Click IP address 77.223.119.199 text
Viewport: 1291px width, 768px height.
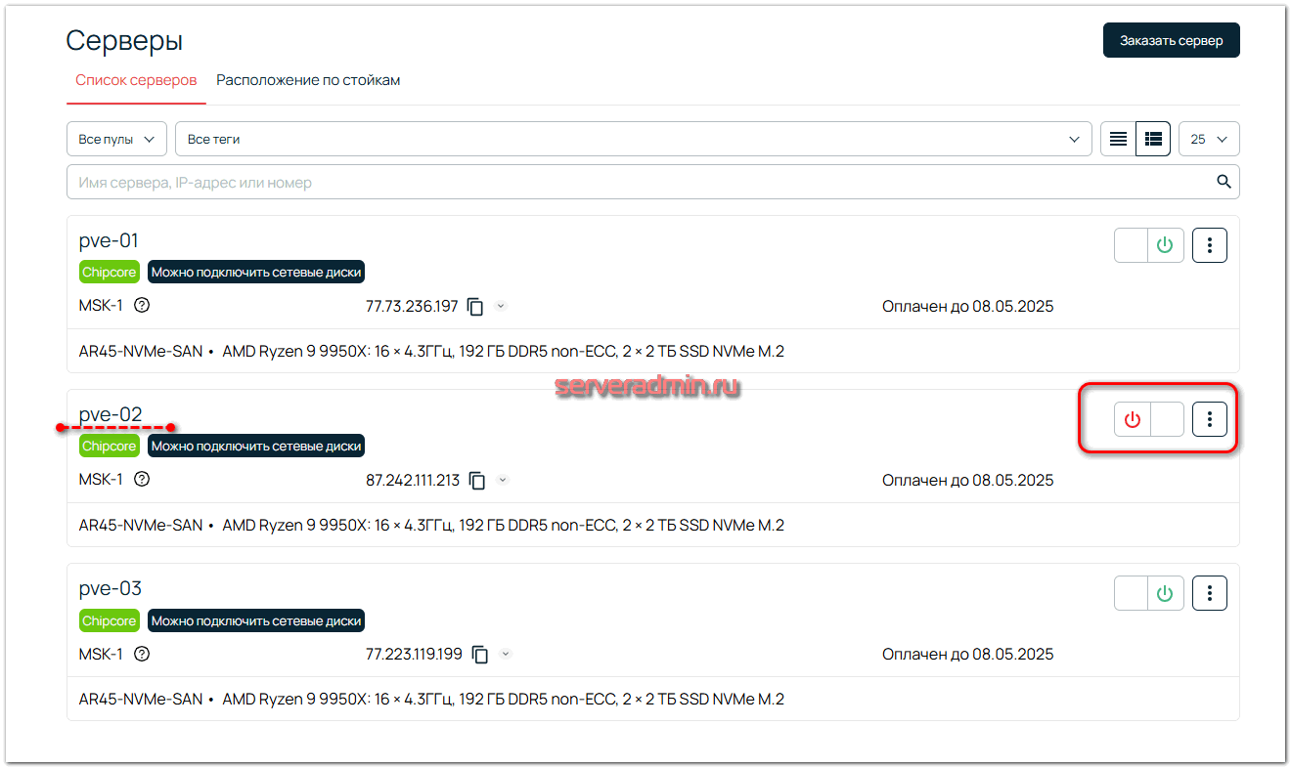[414, 654]
